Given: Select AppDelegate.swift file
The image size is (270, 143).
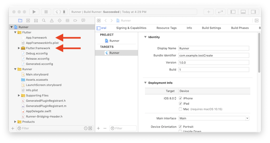Looking at the screenshot, I should (38, 111).
